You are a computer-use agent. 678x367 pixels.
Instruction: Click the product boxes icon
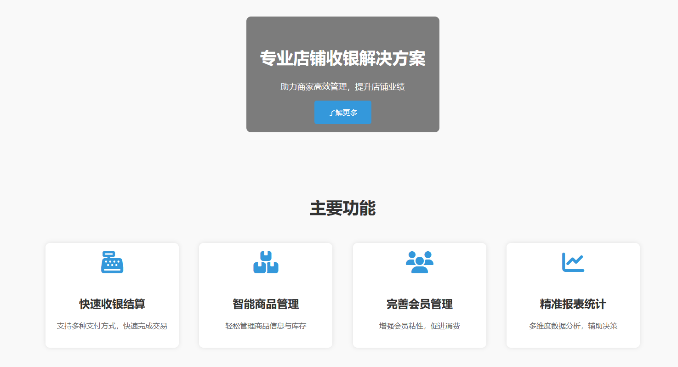coord(266,262)
